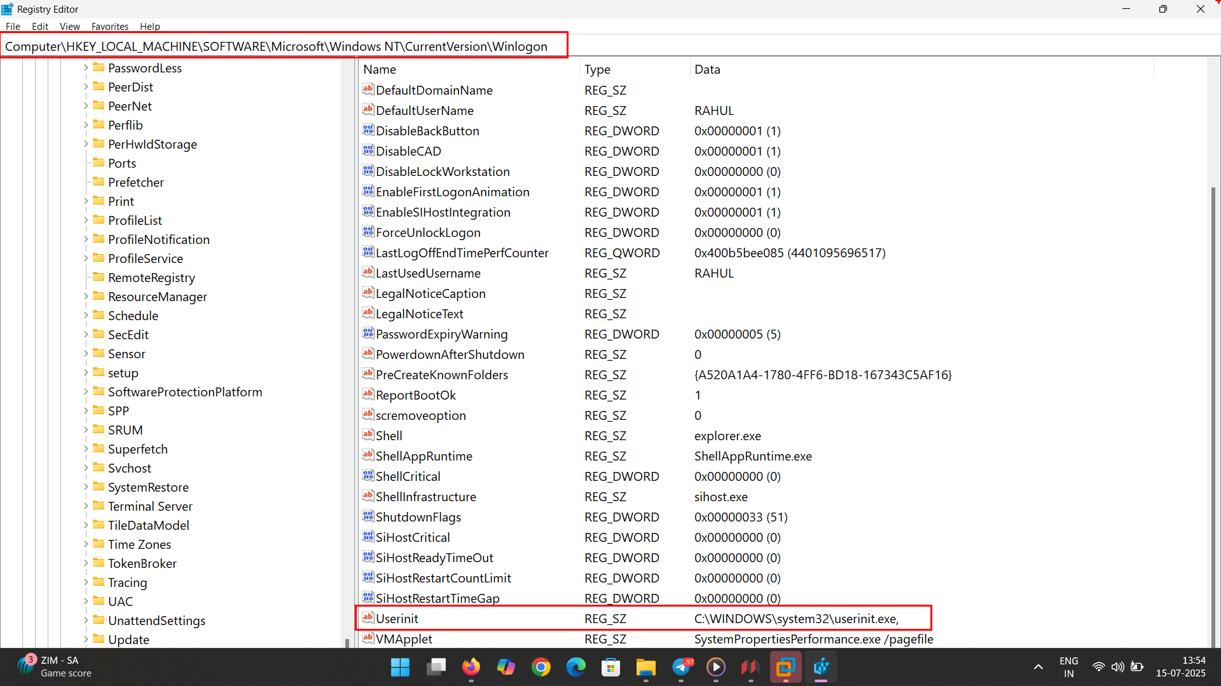Select the ProfileList folder icon
The image size is (1221, 686).
pos(99,220)
